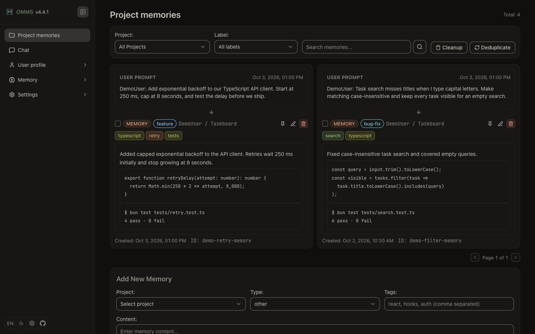Image resolution: width=535 pixels, height=334 pixels.
Task: Expand the Settings sidebar section
Action: coord(47,95)
